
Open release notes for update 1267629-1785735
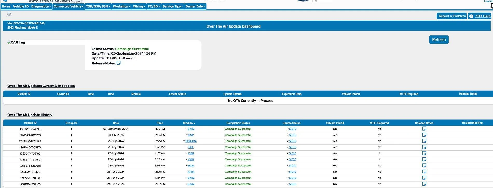tap(424, 135)
